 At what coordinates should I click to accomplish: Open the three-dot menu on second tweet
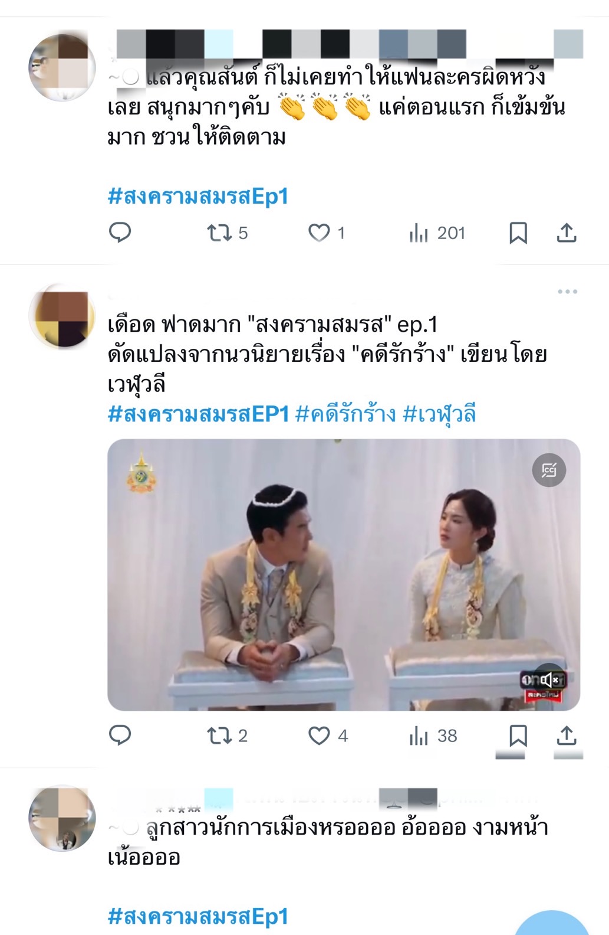coord(567,292)
